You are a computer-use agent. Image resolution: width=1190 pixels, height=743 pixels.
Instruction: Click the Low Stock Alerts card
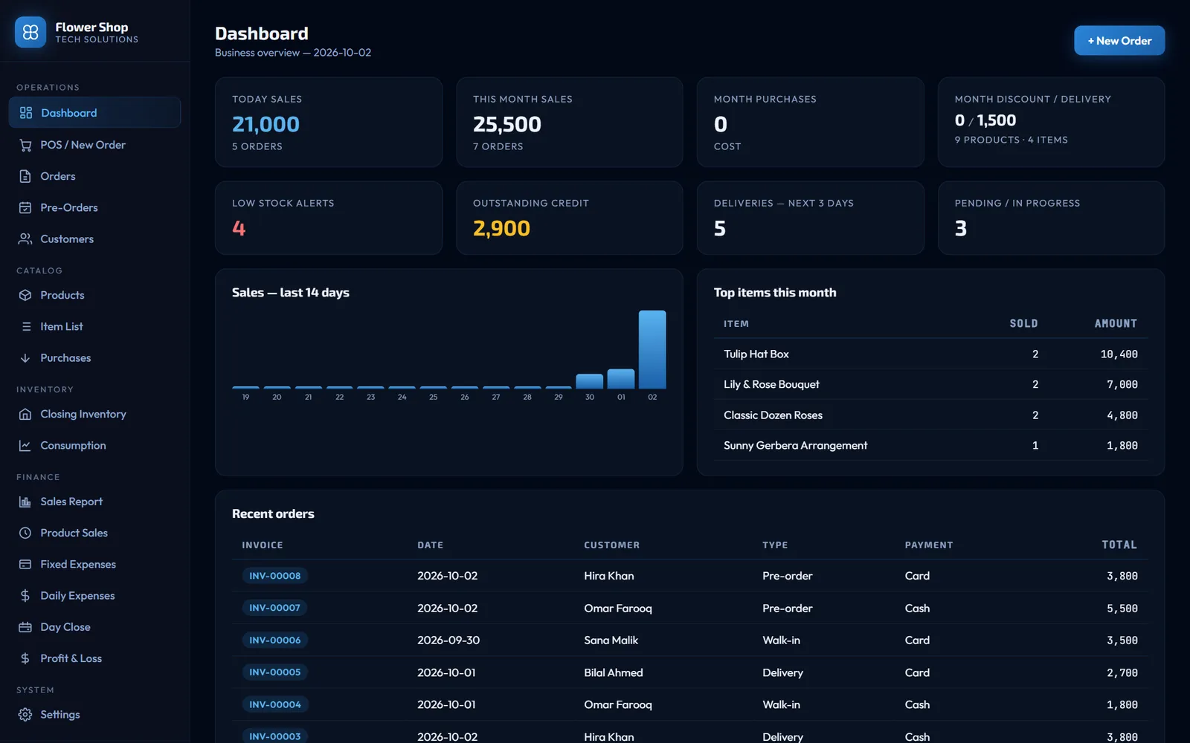point(328,218)
